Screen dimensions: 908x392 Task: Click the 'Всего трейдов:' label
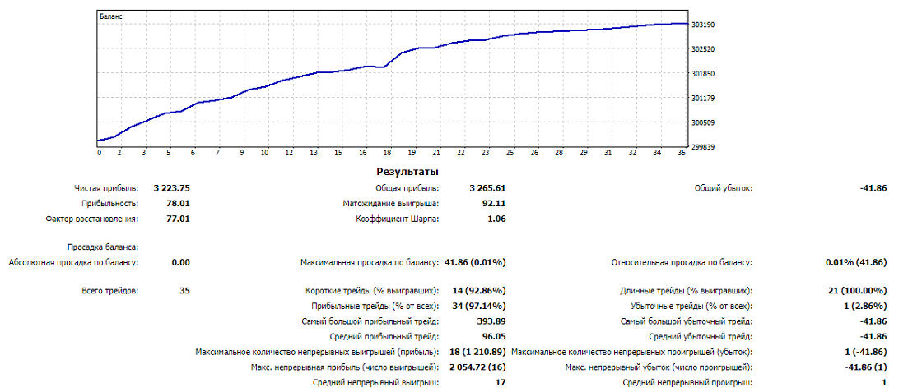point(110,290)
